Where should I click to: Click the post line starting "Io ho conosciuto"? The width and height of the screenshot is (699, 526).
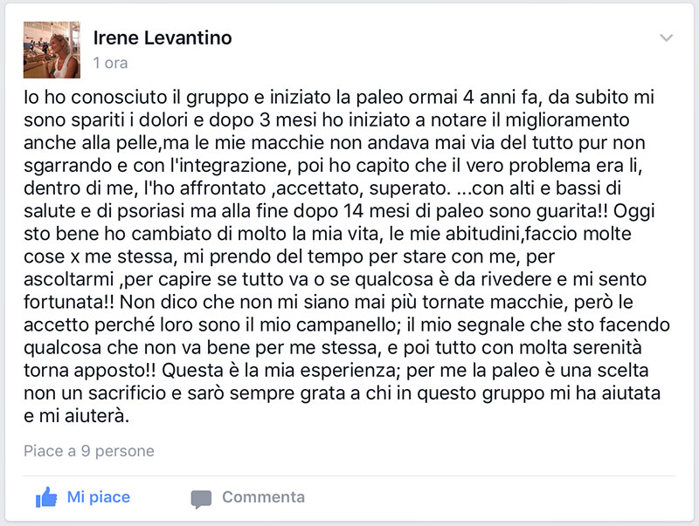(x=339, y=98)
